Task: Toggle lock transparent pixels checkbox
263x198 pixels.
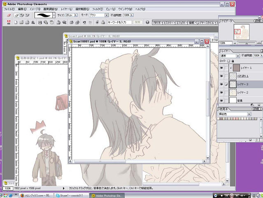Action: pos(228,61)
